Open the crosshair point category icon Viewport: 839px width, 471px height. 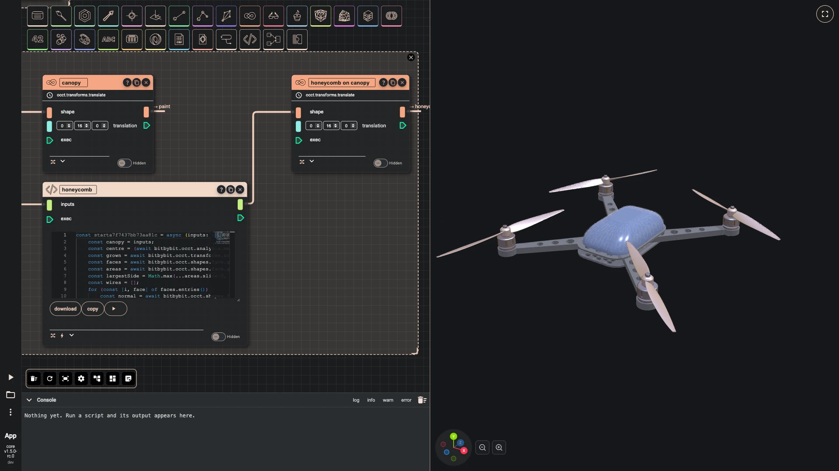(132, 16)
